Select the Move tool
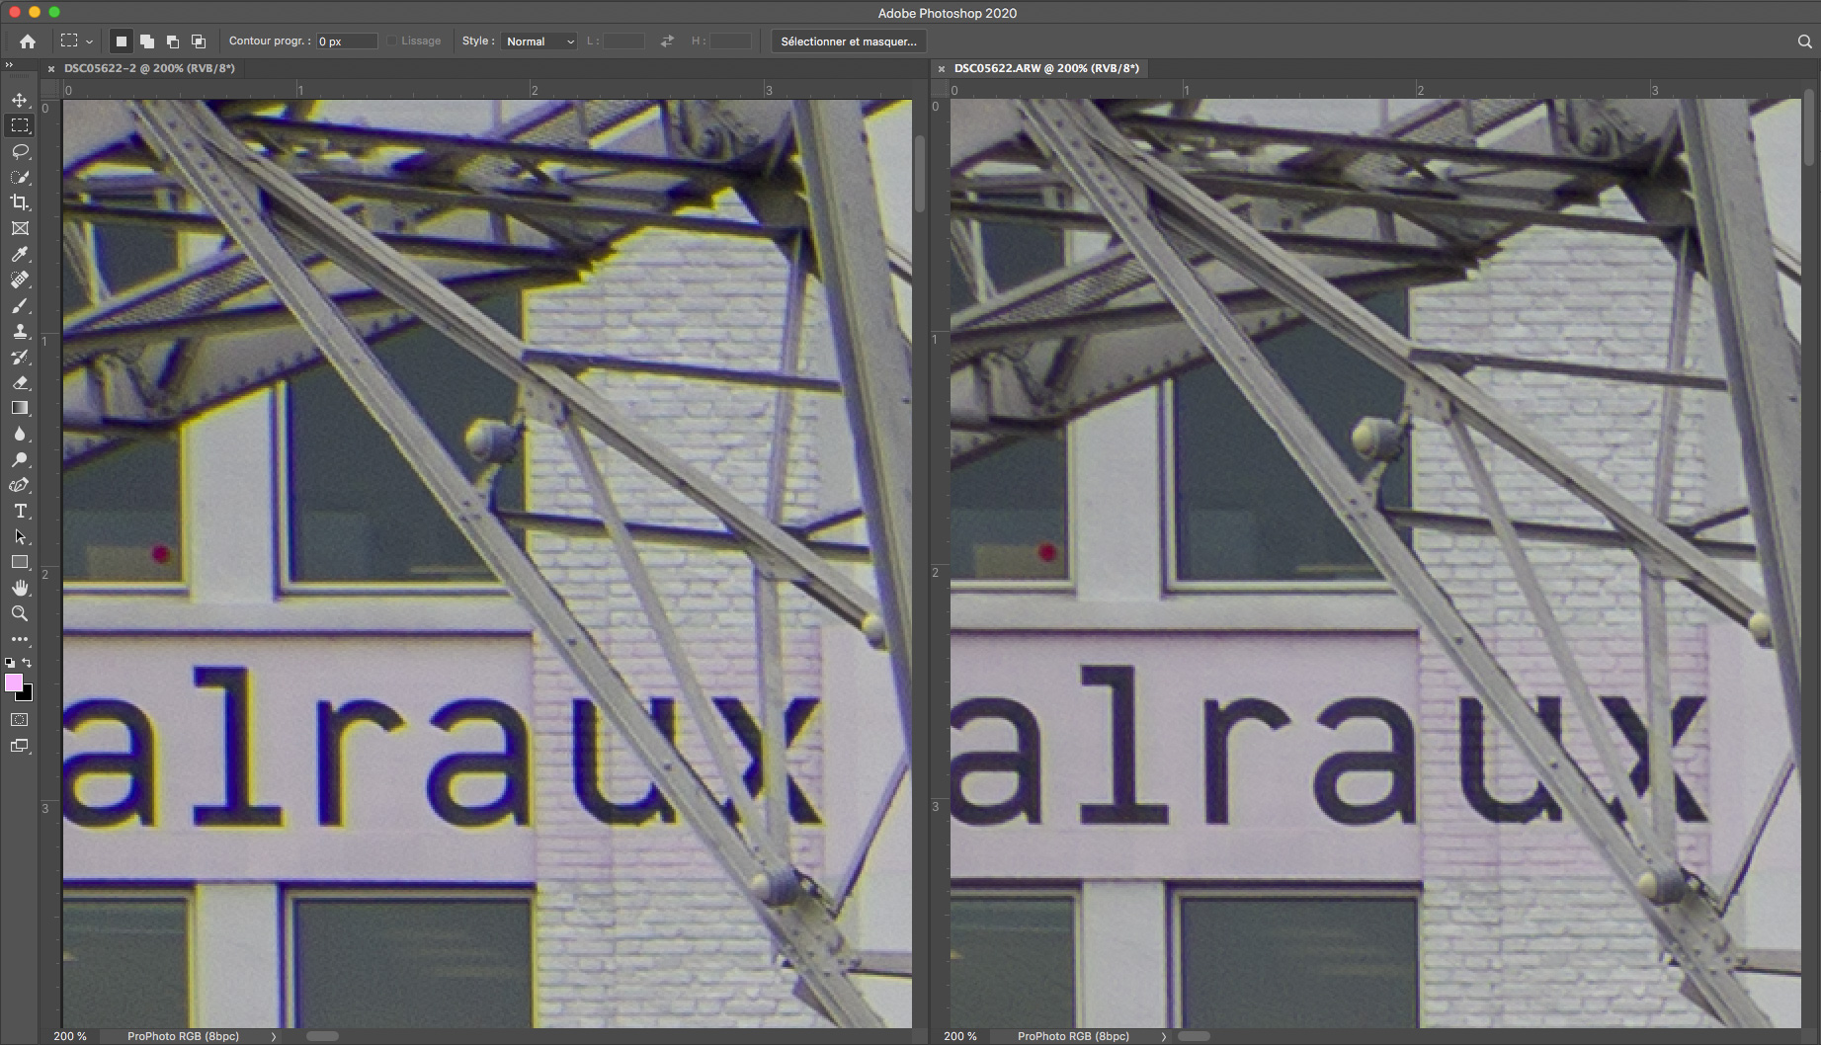The height and width of the screenshot is (1045, 1821). click(x=20, y=101)
